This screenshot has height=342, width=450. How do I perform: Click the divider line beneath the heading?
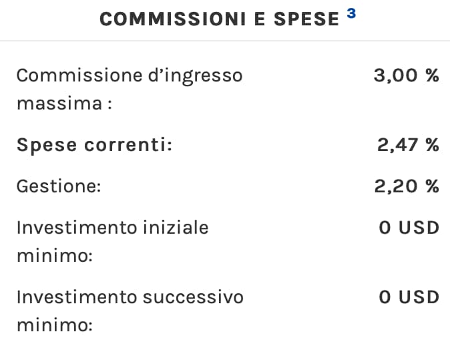click(x=225, y=41)
